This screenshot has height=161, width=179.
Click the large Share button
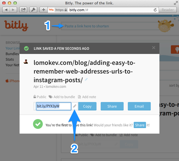tap(112, 106)
